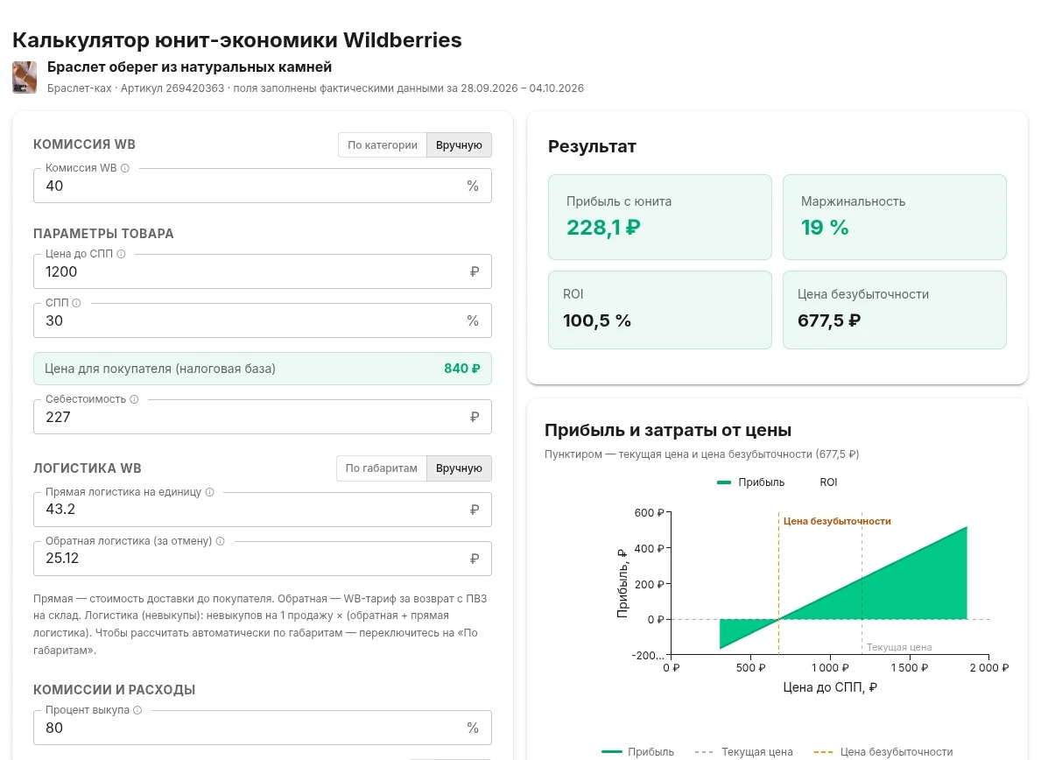Click КОМИССИИ И РАСХОДЫ section heading
1055x760 pixels.
[114, 690]
